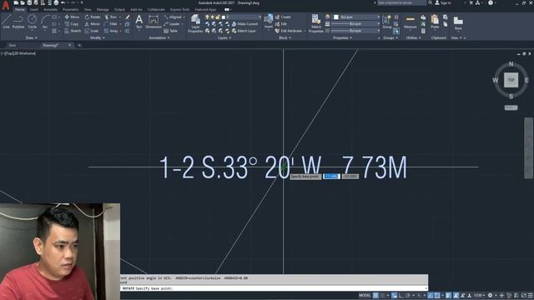This screenshot has width=534, height=300.
Task: Expand the Modify panel
Action: [x=98, y=37]
